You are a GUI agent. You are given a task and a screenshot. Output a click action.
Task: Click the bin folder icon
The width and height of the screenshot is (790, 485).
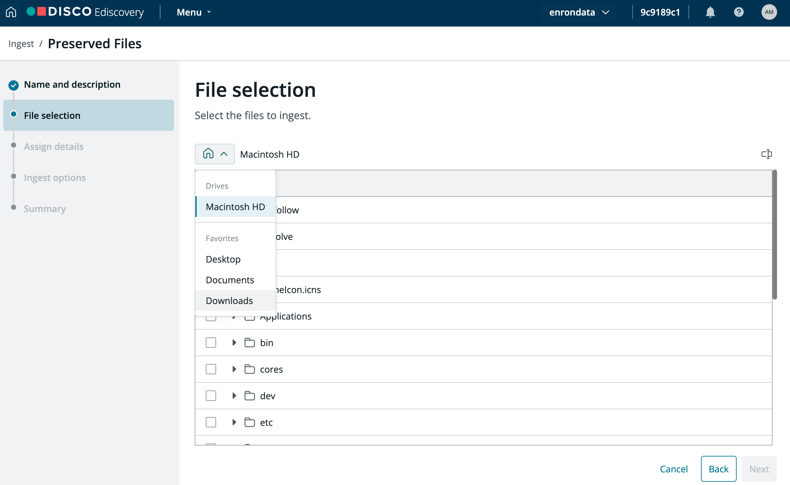click(249, 343)
